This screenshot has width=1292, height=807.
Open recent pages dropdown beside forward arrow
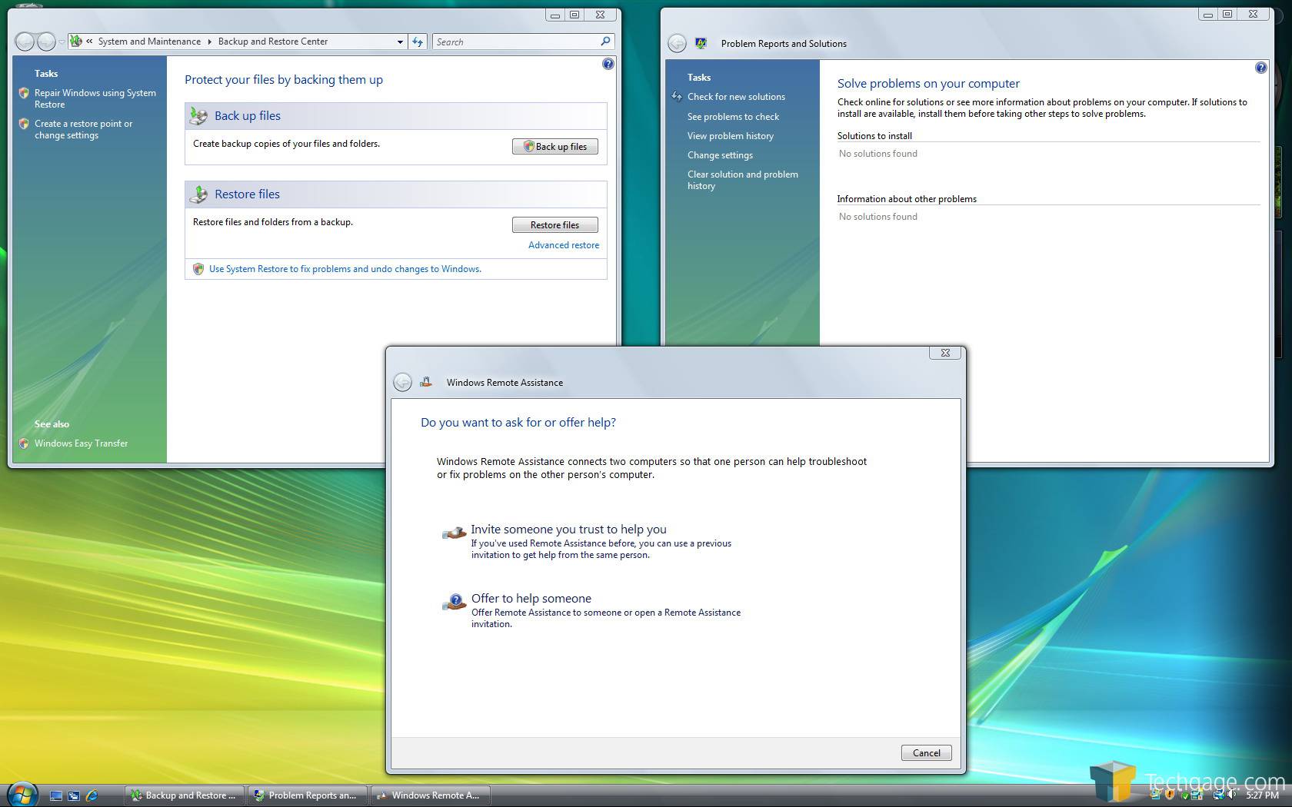click(x=62, y=42)
